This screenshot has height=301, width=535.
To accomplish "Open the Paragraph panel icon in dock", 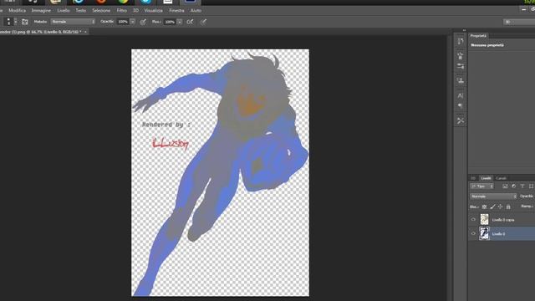I will click(x=461, y=106).
